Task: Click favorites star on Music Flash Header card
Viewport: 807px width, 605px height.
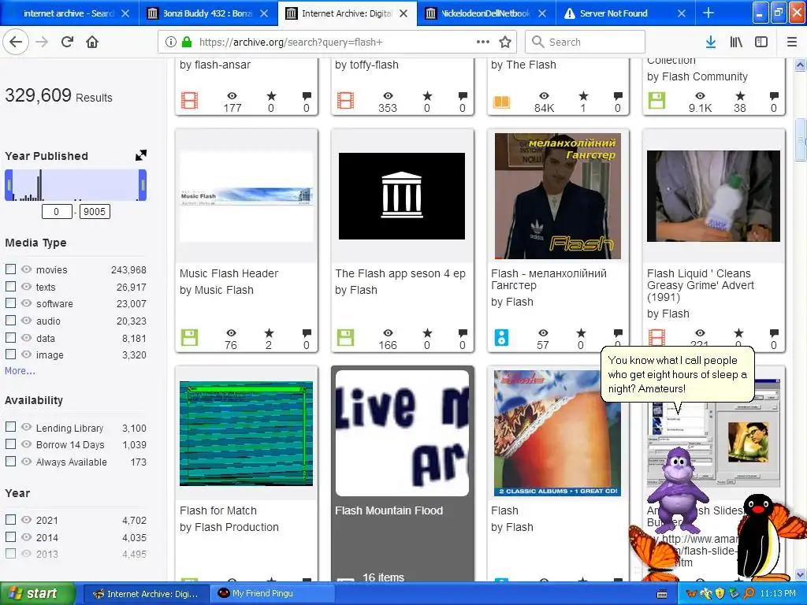Action: click(x=269, y=333)
